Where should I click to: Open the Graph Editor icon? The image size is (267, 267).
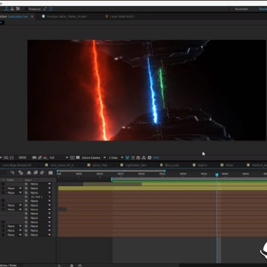click(x=50, y=173)
